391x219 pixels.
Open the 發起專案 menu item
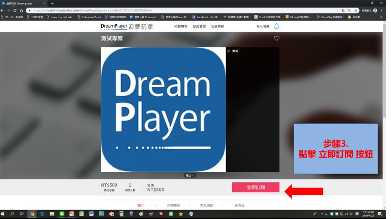[x=199, y=26]
